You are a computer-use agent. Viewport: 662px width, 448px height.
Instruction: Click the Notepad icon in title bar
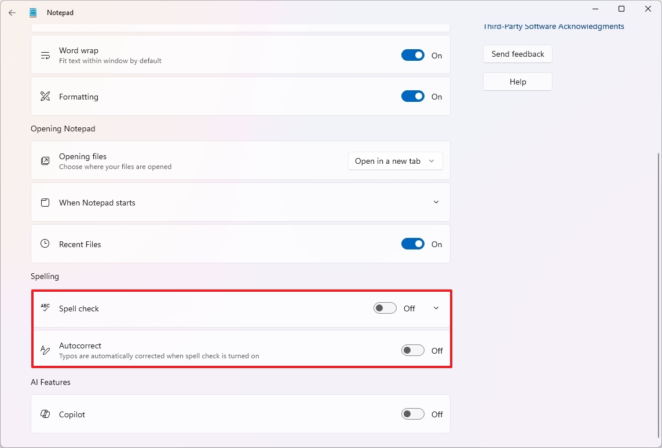[33, 12]
